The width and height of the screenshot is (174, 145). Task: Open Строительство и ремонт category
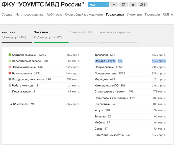pyautogui.click(x=130, y=92)
